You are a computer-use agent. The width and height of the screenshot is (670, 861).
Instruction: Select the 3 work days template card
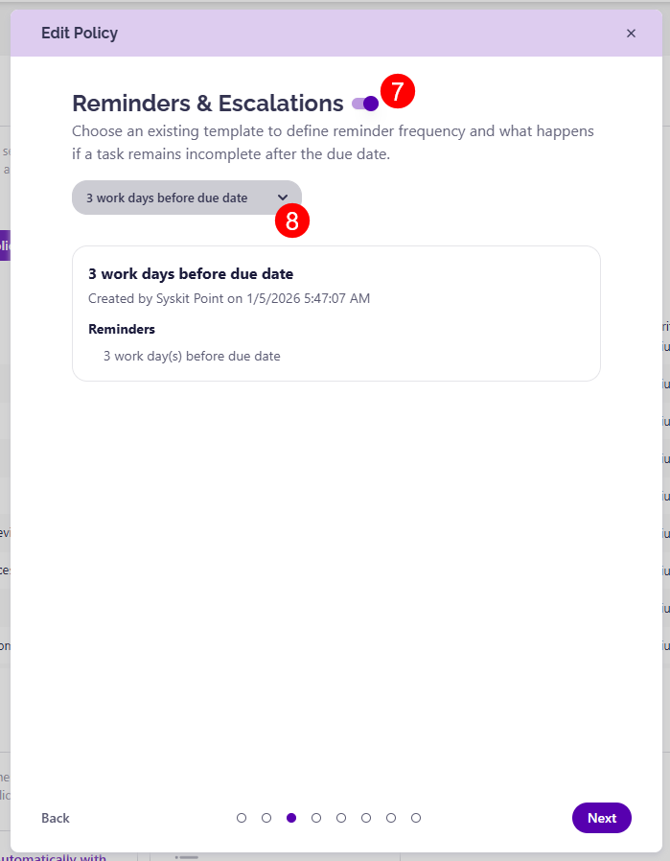pyautogui.click(x=335, y=314)
